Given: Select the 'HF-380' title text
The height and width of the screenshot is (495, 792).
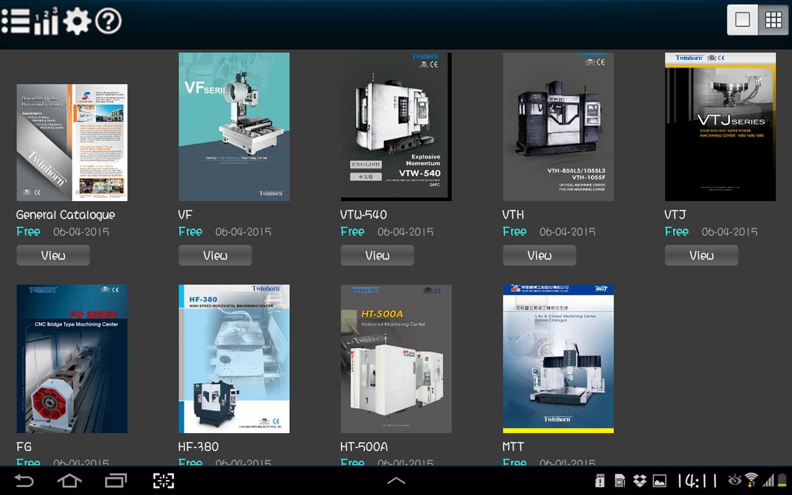Looking at the screenshot, I should pos(199,446).
